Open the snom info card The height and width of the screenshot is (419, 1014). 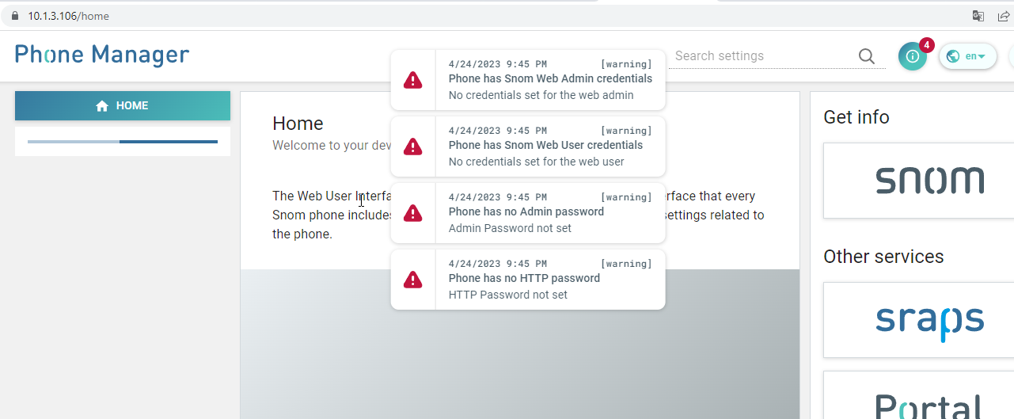pos(919,181)
